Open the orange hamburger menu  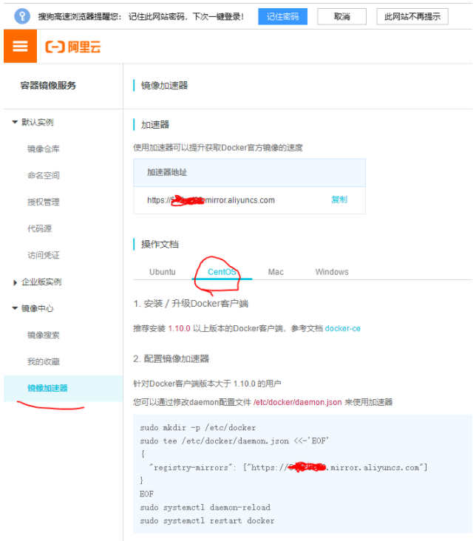coord(20,46)
